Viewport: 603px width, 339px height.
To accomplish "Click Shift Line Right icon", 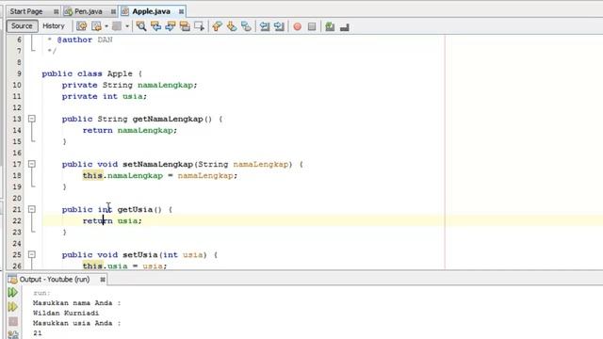I will tap(279, 26).
